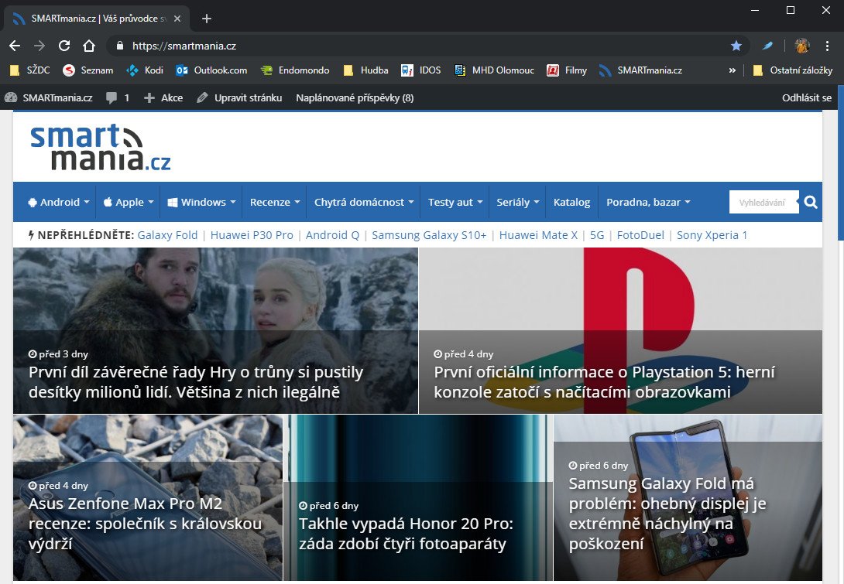Open the Akce add-new menu
Screen dimensions: 844x584
(x=163, y=98)
